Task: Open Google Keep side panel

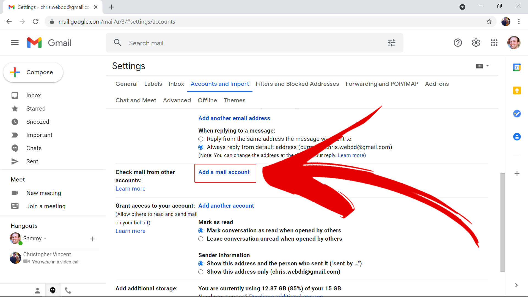Action: pos(517,90)
